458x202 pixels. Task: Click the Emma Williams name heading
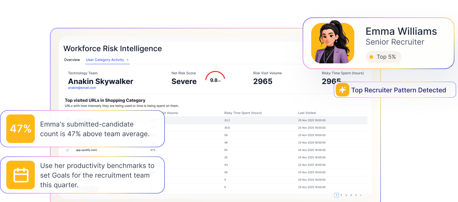coord(401,31)
